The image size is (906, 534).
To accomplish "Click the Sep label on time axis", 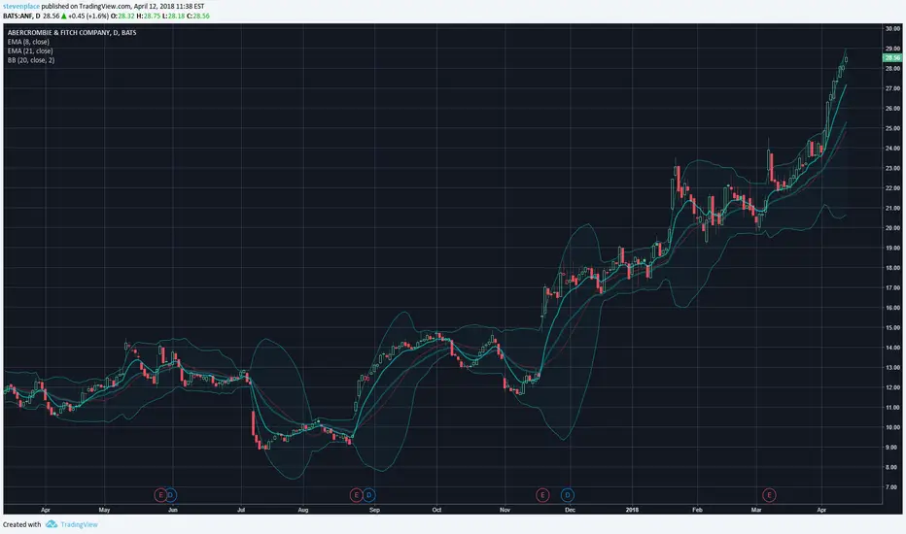I will 374,510.
